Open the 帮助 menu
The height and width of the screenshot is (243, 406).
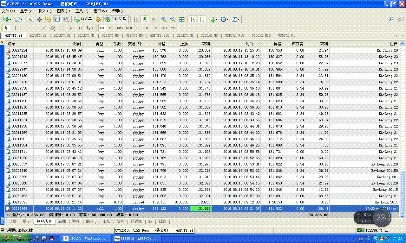(x=119, y=11)
